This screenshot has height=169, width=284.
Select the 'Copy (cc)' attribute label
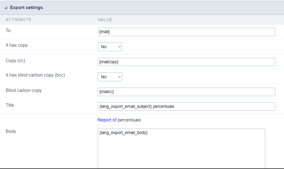15,61
